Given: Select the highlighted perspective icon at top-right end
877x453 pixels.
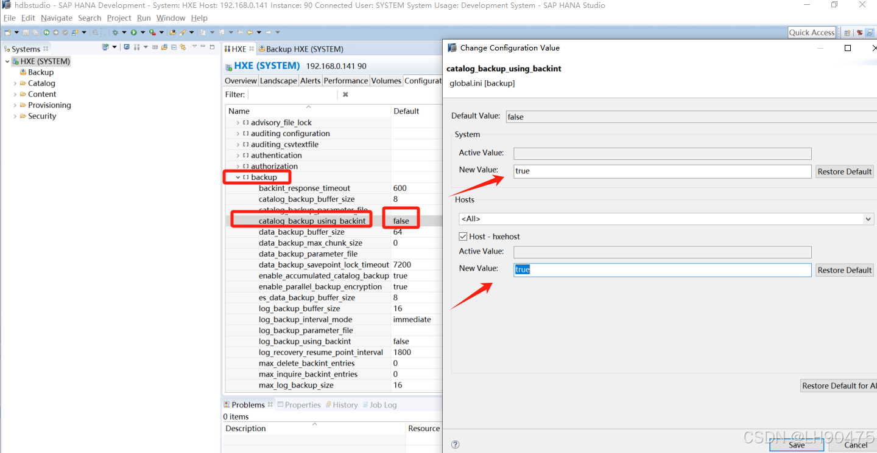Looking at the screenshot, I should click(x=870, y=32).
